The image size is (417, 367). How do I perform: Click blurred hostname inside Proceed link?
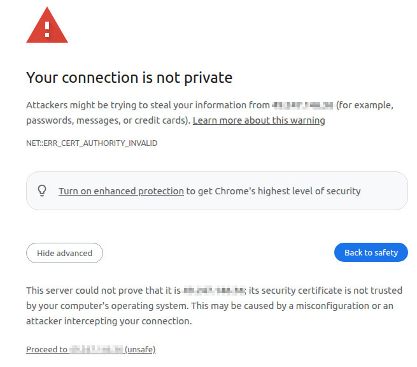96,349
